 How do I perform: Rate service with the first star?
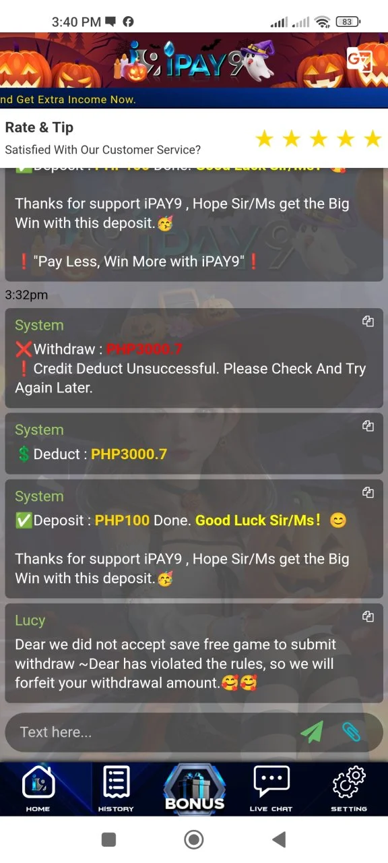(264, 139)
